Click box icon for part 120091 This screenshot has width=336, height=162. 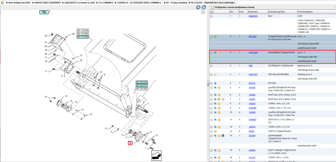point(223,99)
